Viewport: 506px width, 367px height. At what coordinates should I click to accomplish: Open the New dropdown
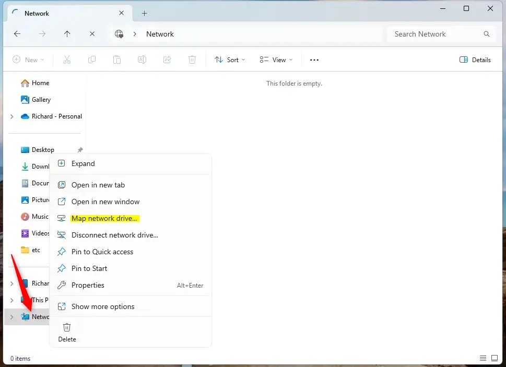28,60
